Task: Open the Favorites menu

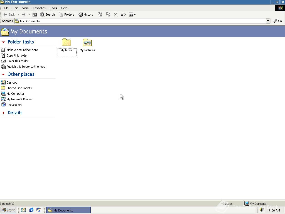Action: pos(39,8)
